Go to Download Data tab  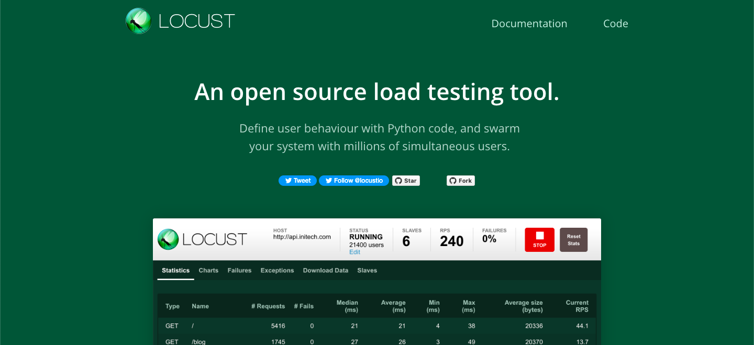326,271
